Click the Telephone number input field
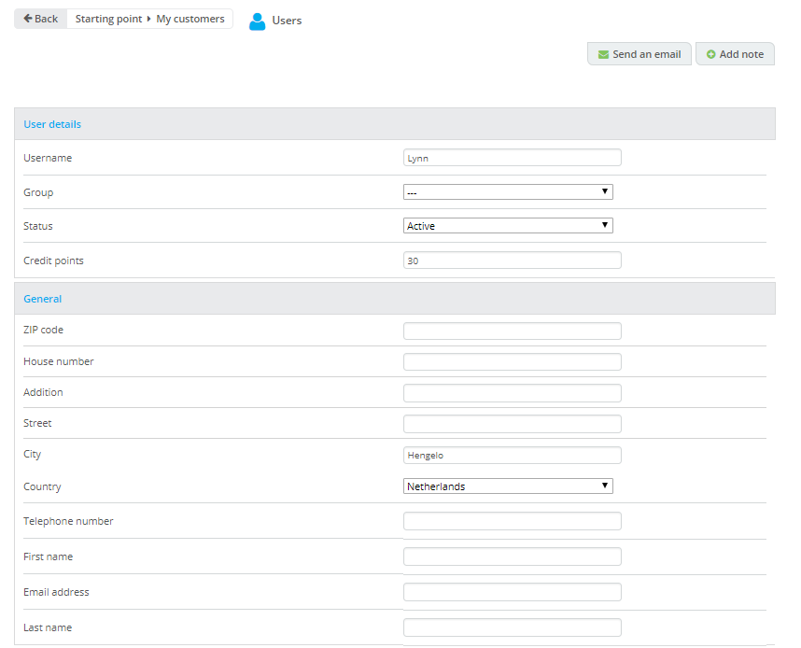 pyautogui.click(x=512, y=521)
